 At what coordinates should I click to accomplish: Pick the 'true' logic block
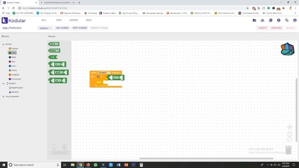54,44
